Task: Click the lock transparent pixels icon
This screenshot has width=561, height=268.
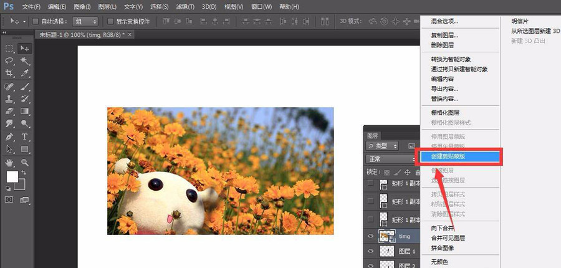Action: (x=388, y=172)
